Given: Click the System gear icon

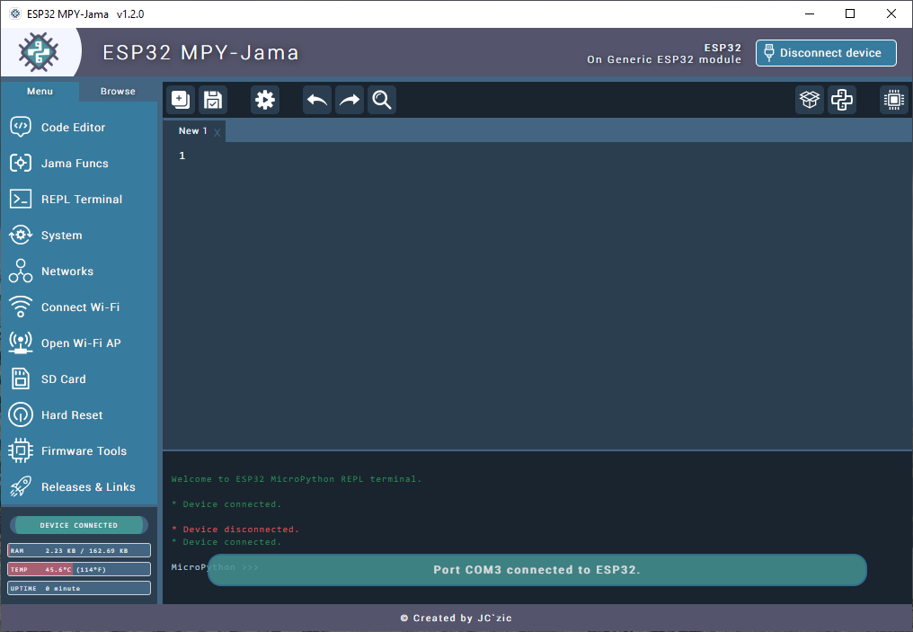Looking at the screenshot, I should pyautogui.click(x=21, y=236).
